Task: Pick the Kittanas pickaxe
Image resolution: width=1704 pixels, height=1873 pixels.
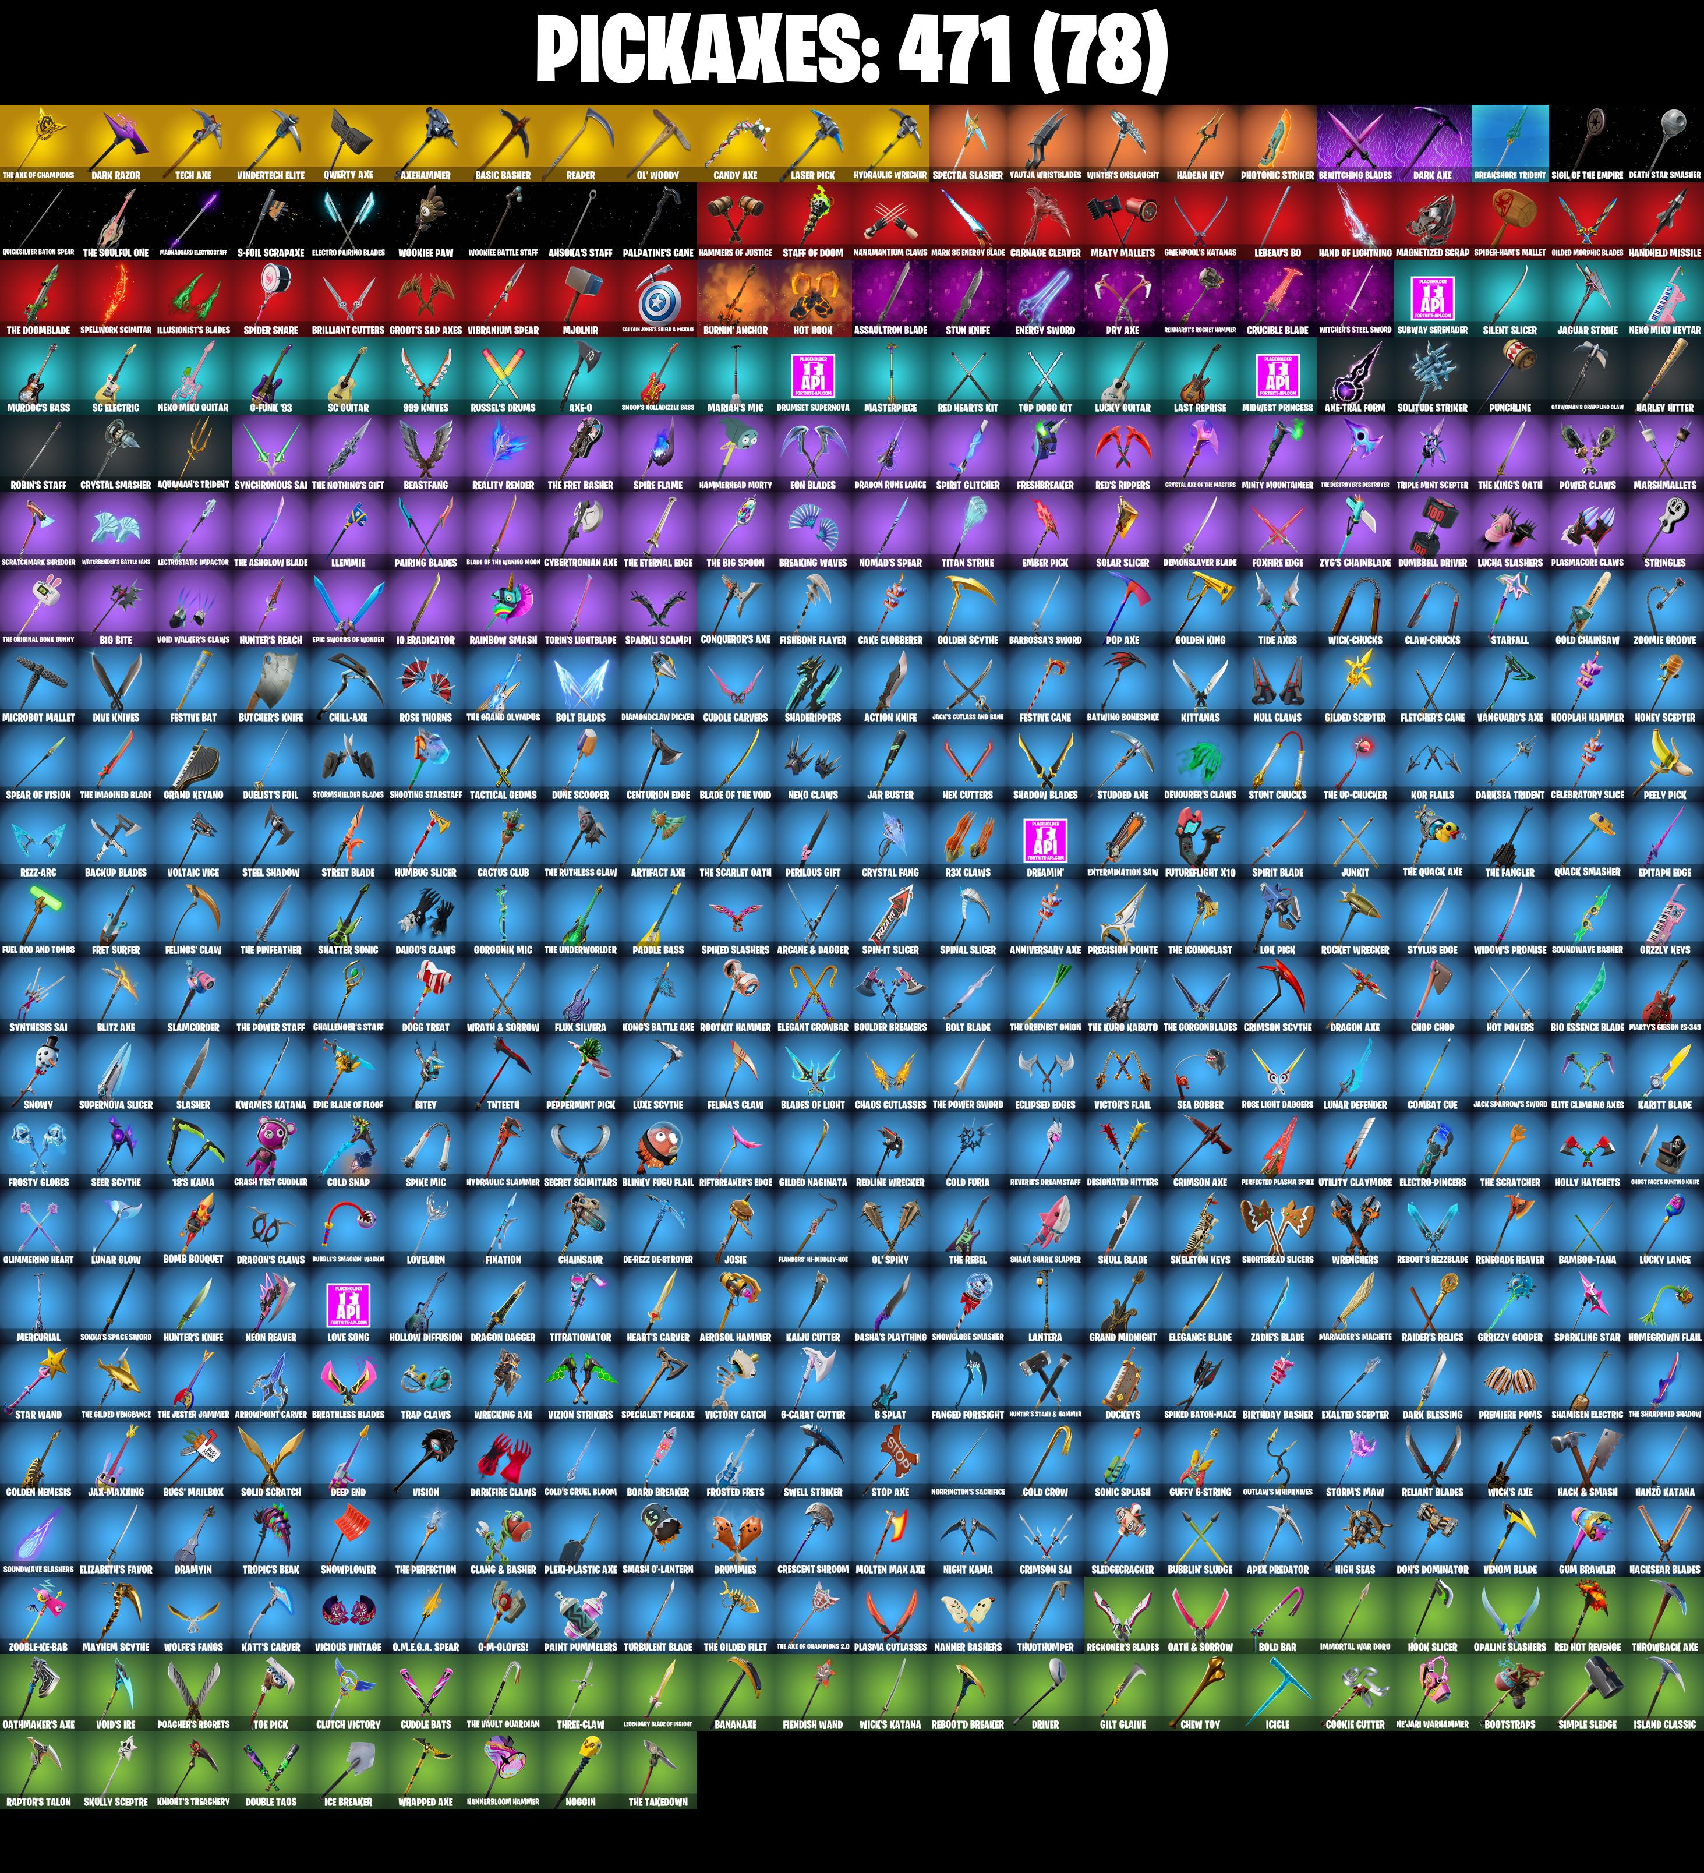Action: 1200,685
